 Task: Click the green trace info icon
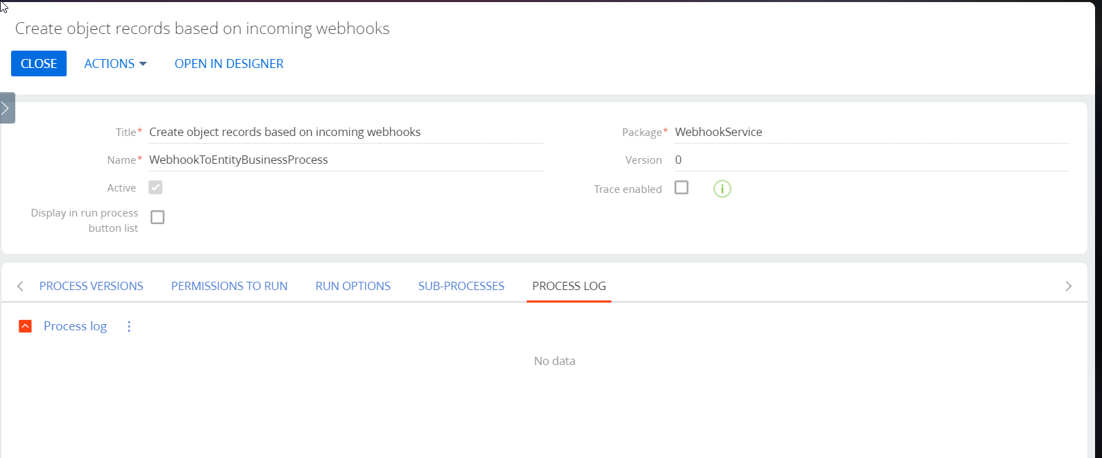pyautogui.click(x=722, y=189)
